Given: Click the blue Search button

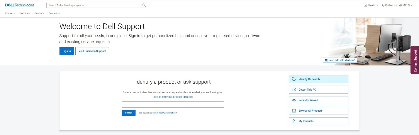Looking at the screenshot, I should coord(128,113).
